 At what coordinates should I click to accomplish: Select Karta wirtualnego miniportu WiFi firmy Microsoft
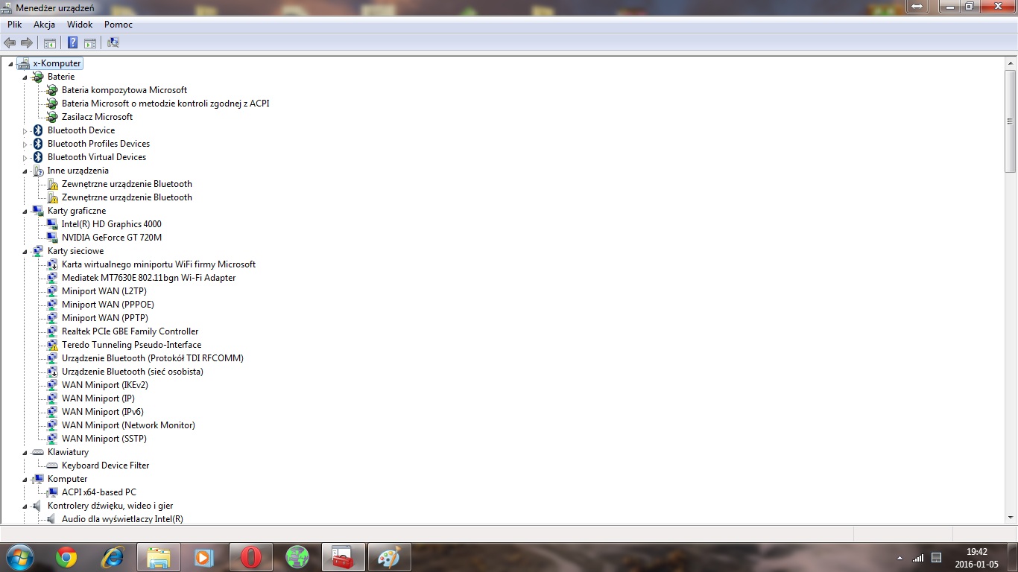(x=159, y=264)
